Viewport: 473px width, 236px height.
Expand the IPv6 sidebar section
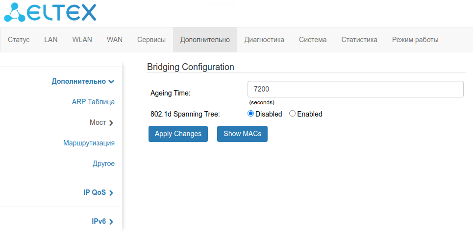pos(102,221)
